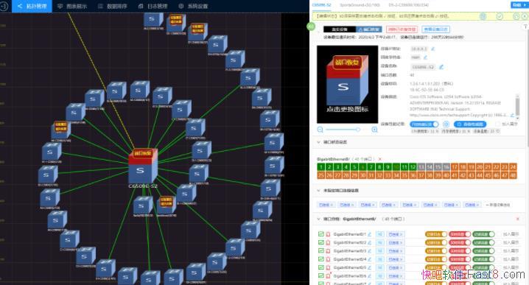Open performance record settings gear icon
The image size is (529, 285).
(446, 124)
